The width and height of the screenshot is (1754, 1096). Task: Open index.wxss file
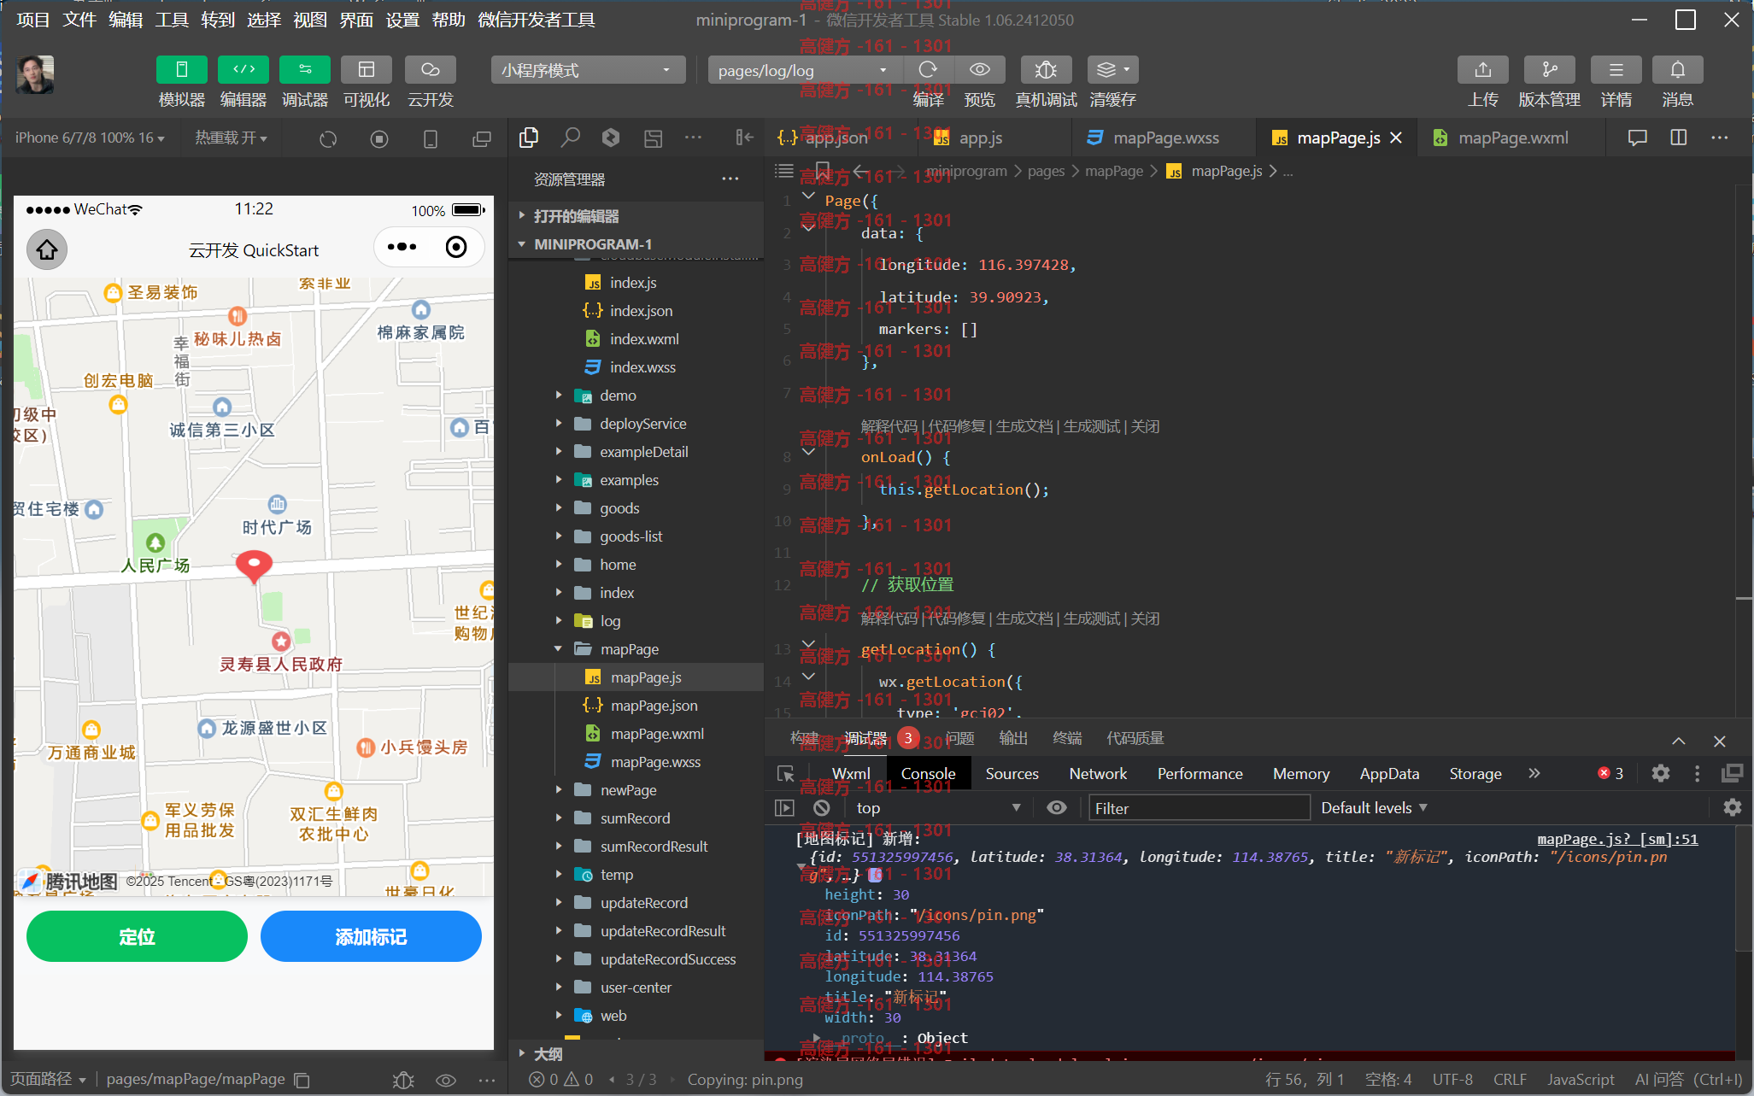(x=642, y=367)
